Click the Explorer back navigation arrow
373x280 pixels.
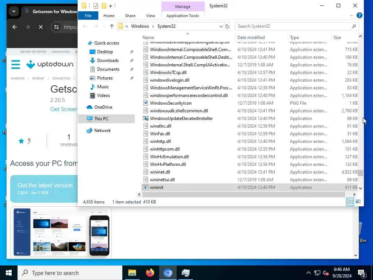pos(85,26)
